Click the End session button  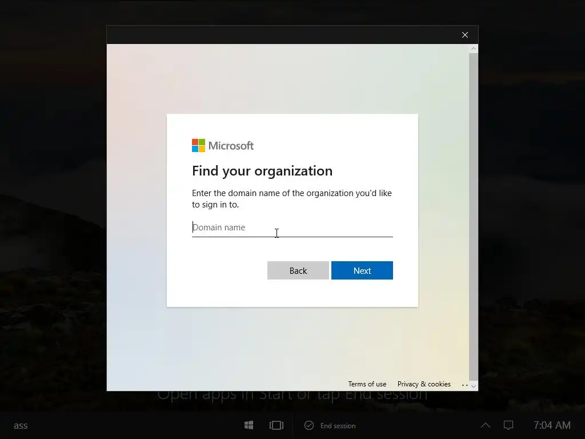[x=330, y=425]
